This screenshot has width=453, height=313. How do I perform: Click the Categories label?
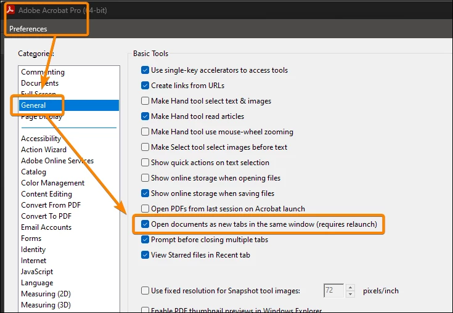(x=36, y=54)
